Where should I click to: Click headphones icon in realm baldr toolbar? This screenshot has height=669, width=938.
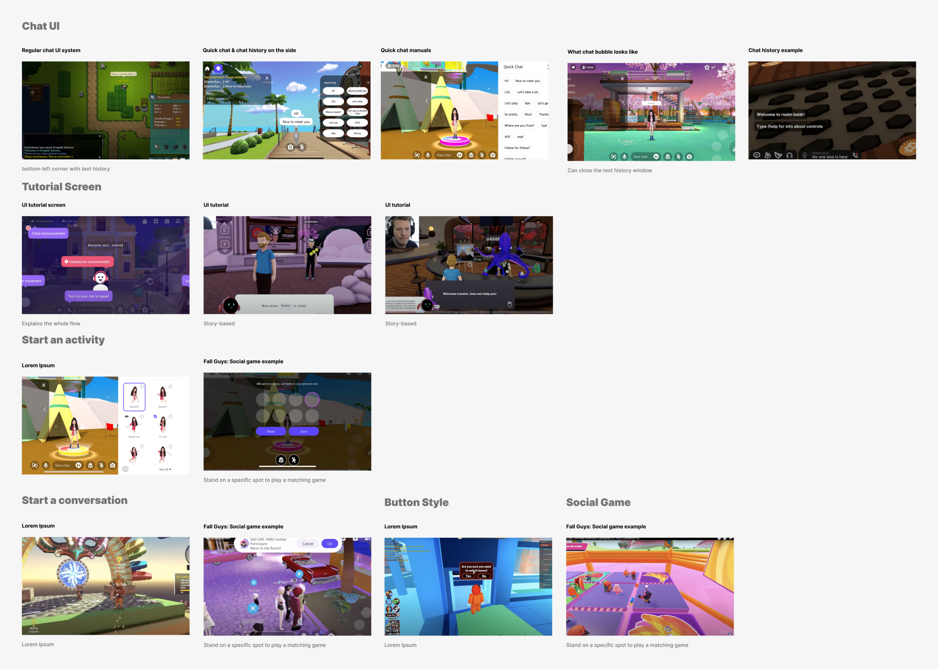point(789,155)
